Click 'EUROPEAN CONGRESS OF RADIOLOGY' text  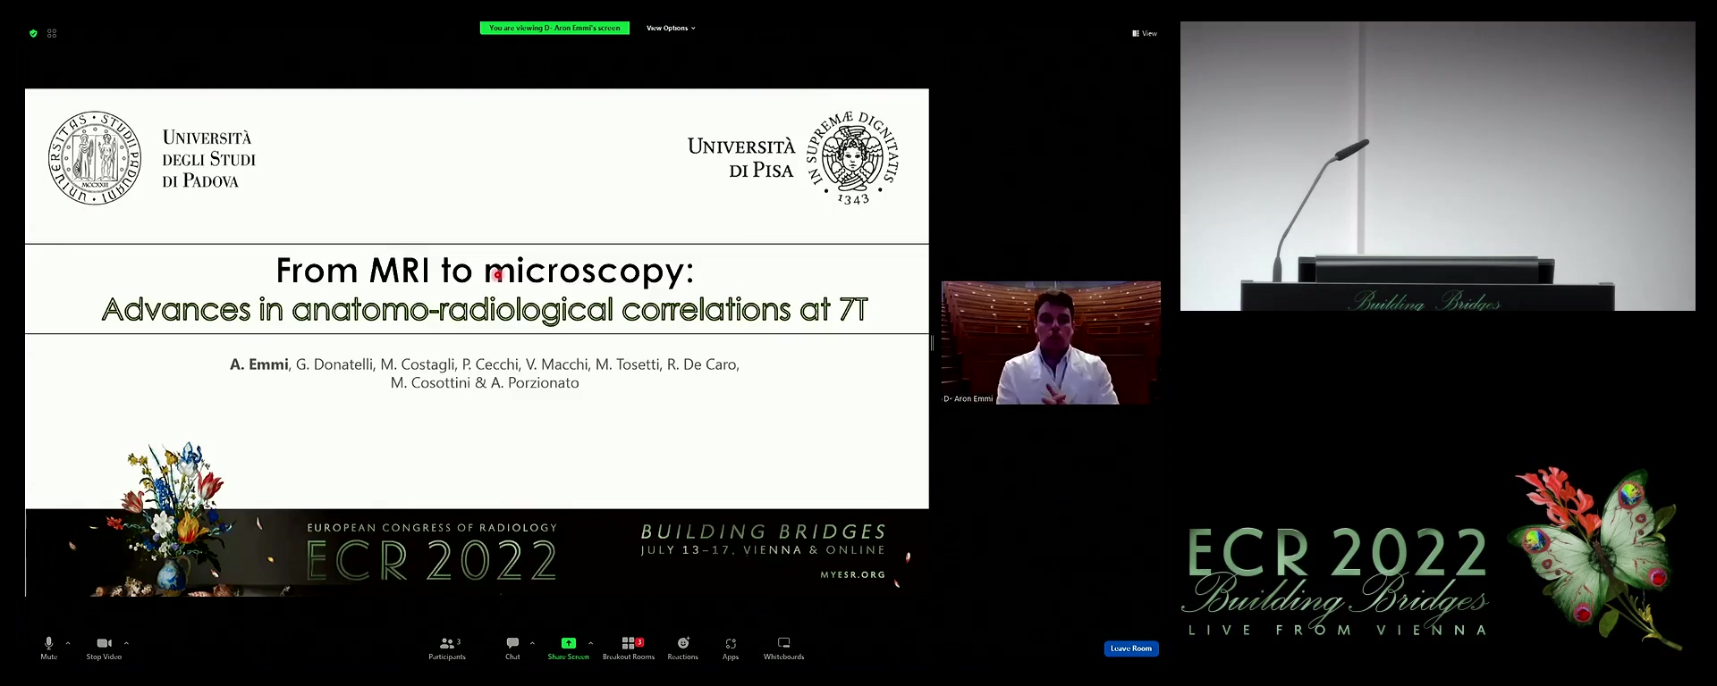point(433,528)
